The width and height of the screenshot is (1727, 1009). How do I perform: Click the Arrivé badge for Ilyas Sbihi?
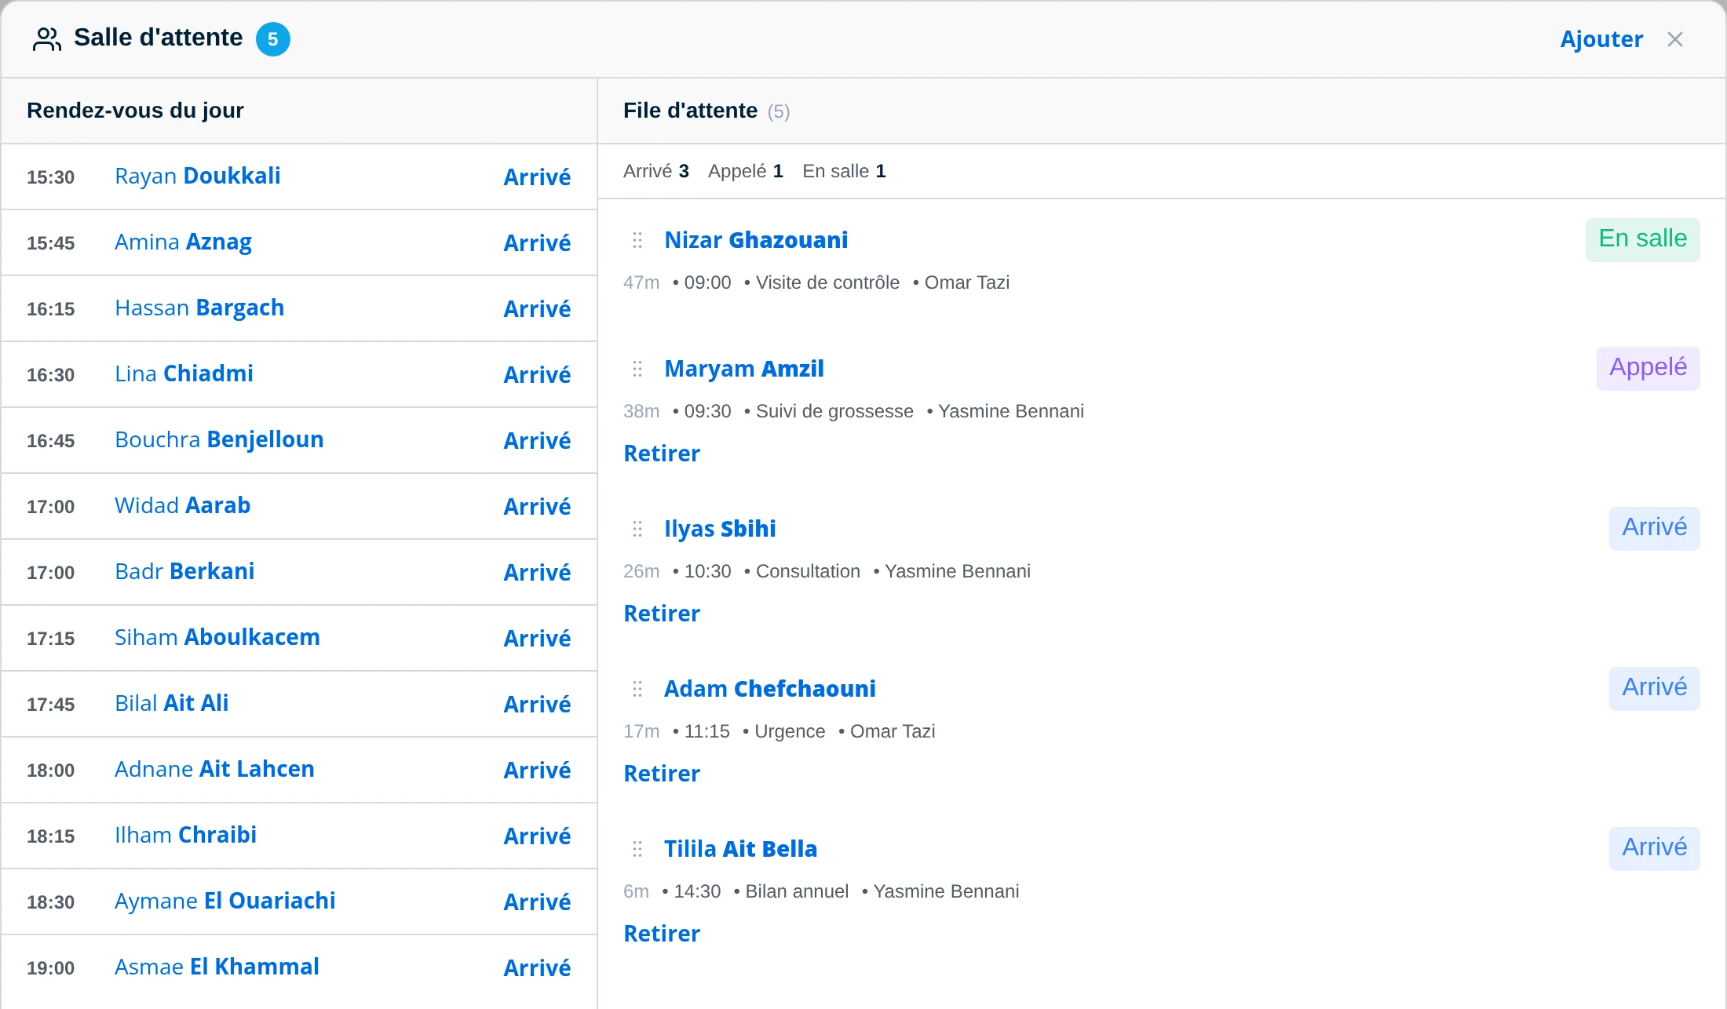click(x=1655, y=528)
